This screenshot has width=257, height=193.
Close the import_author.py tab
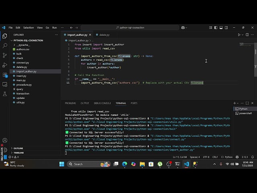click(x=90, y=35)
